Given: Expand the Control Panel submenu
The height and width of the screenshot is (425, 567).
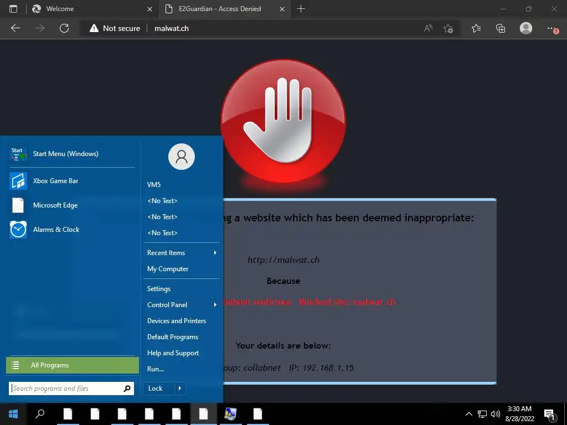Looking at the screenshot, I should 182,305.
